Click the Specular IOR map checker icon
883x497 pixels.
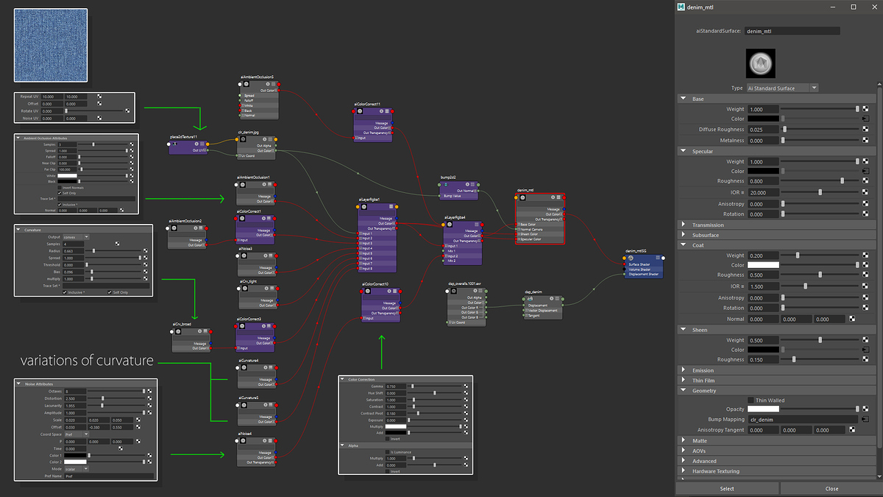866,192
